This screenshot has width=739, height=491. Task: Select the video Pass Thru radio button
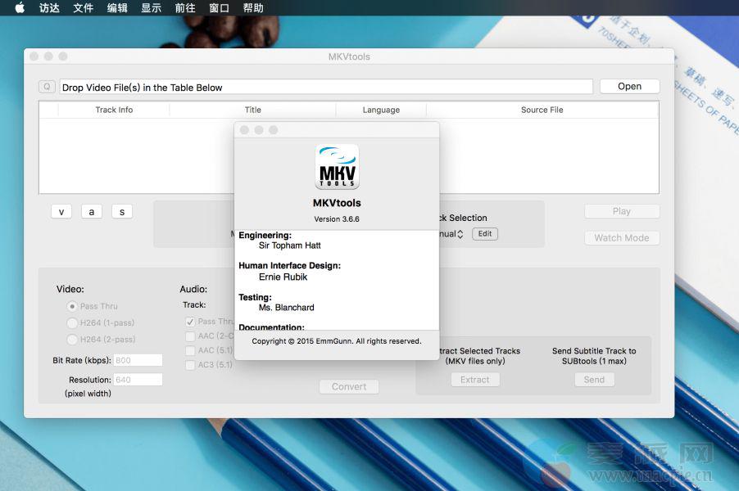pyautogui.click(x=72, y=306)
